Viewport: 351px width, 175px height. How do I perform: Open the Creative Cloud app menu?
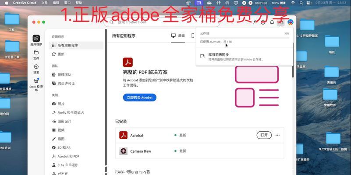click(25, 3)
